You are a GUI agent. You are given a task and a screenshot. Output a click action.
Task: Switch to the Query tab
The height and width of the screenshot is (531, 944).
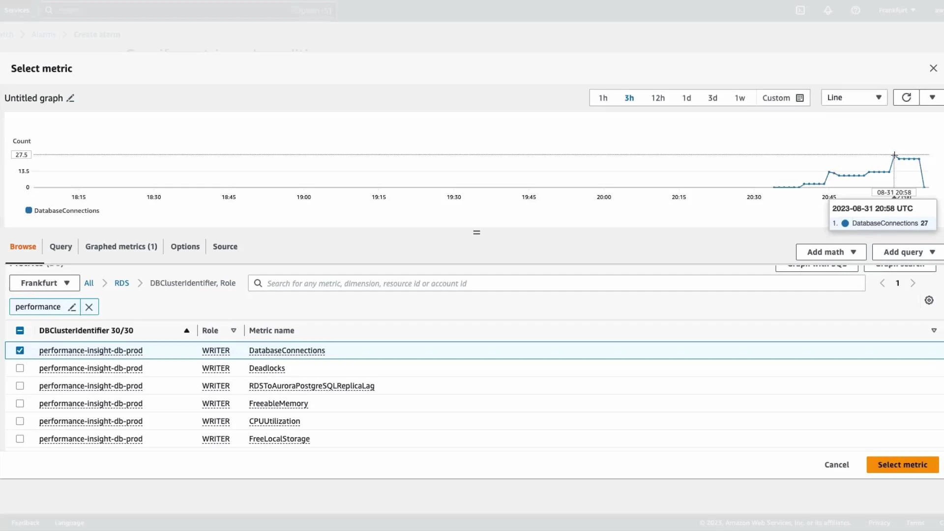click(x=60, y=246)
